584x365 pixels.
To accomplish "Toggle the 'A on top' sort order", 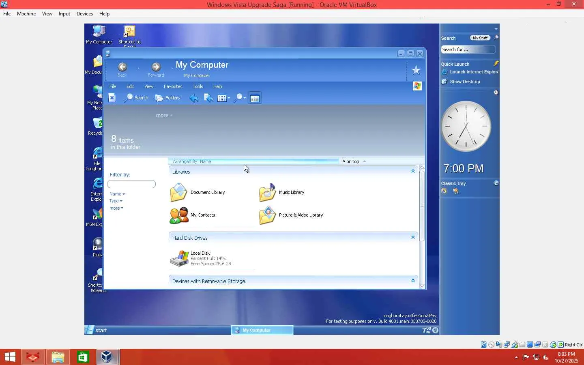I will point(354,161).
